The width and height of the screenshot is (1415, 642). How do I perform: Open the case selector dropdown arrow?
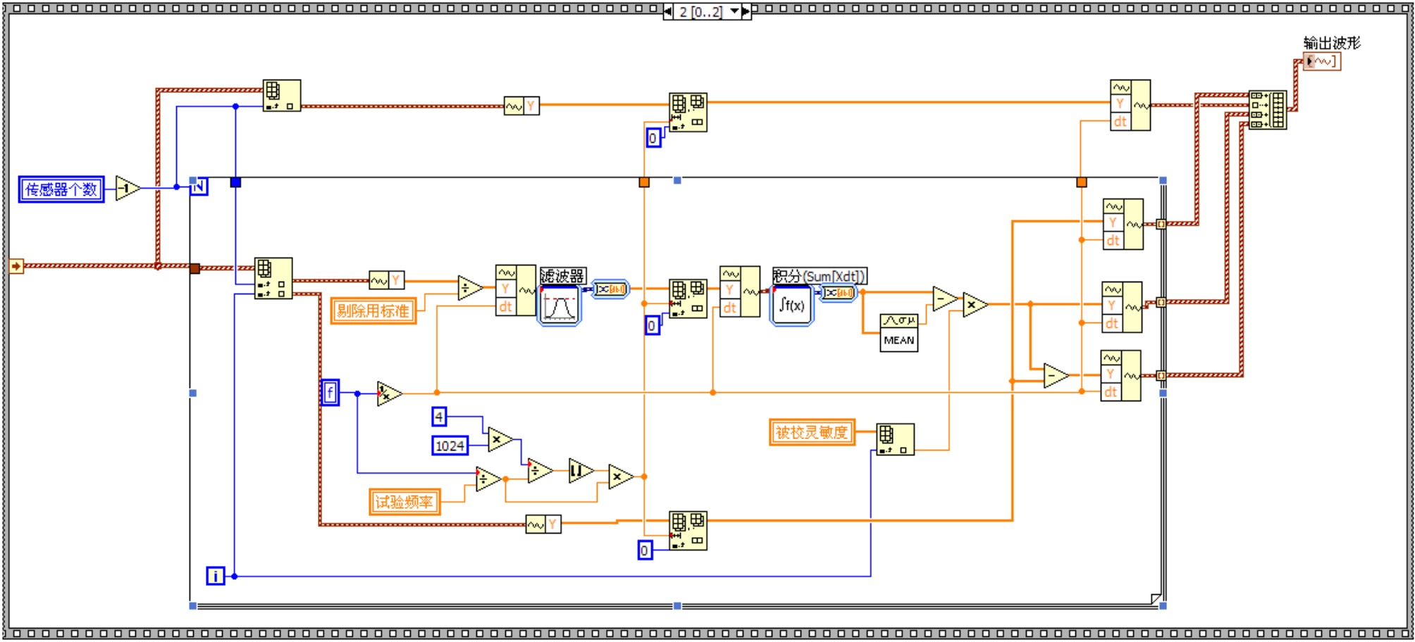click(x=734, y=11)
